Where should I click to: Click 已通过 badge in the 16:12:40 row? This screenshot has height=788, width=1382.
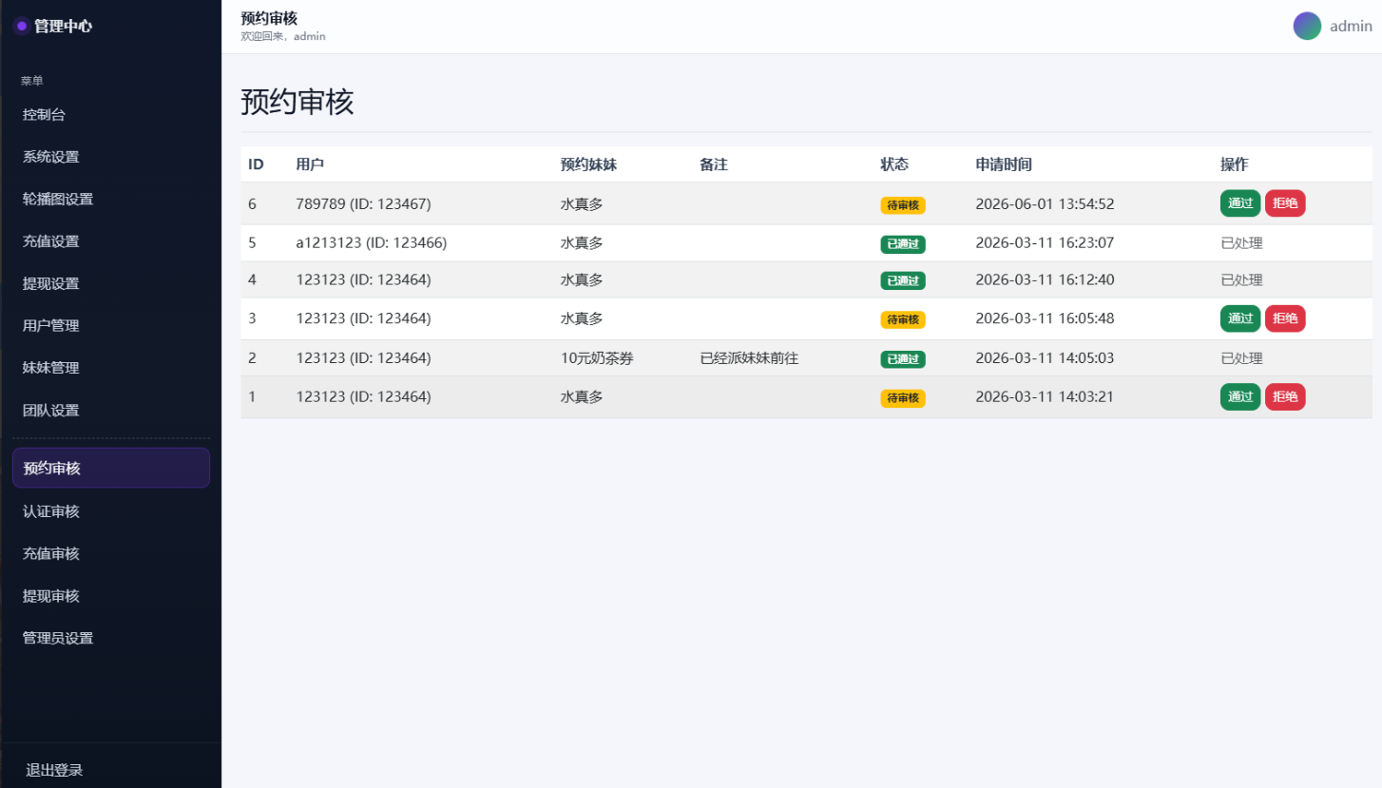click(x=903, y=280)
